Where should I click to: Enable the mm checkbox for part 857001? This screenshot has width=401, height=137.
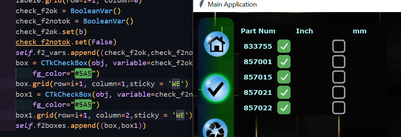338,62
